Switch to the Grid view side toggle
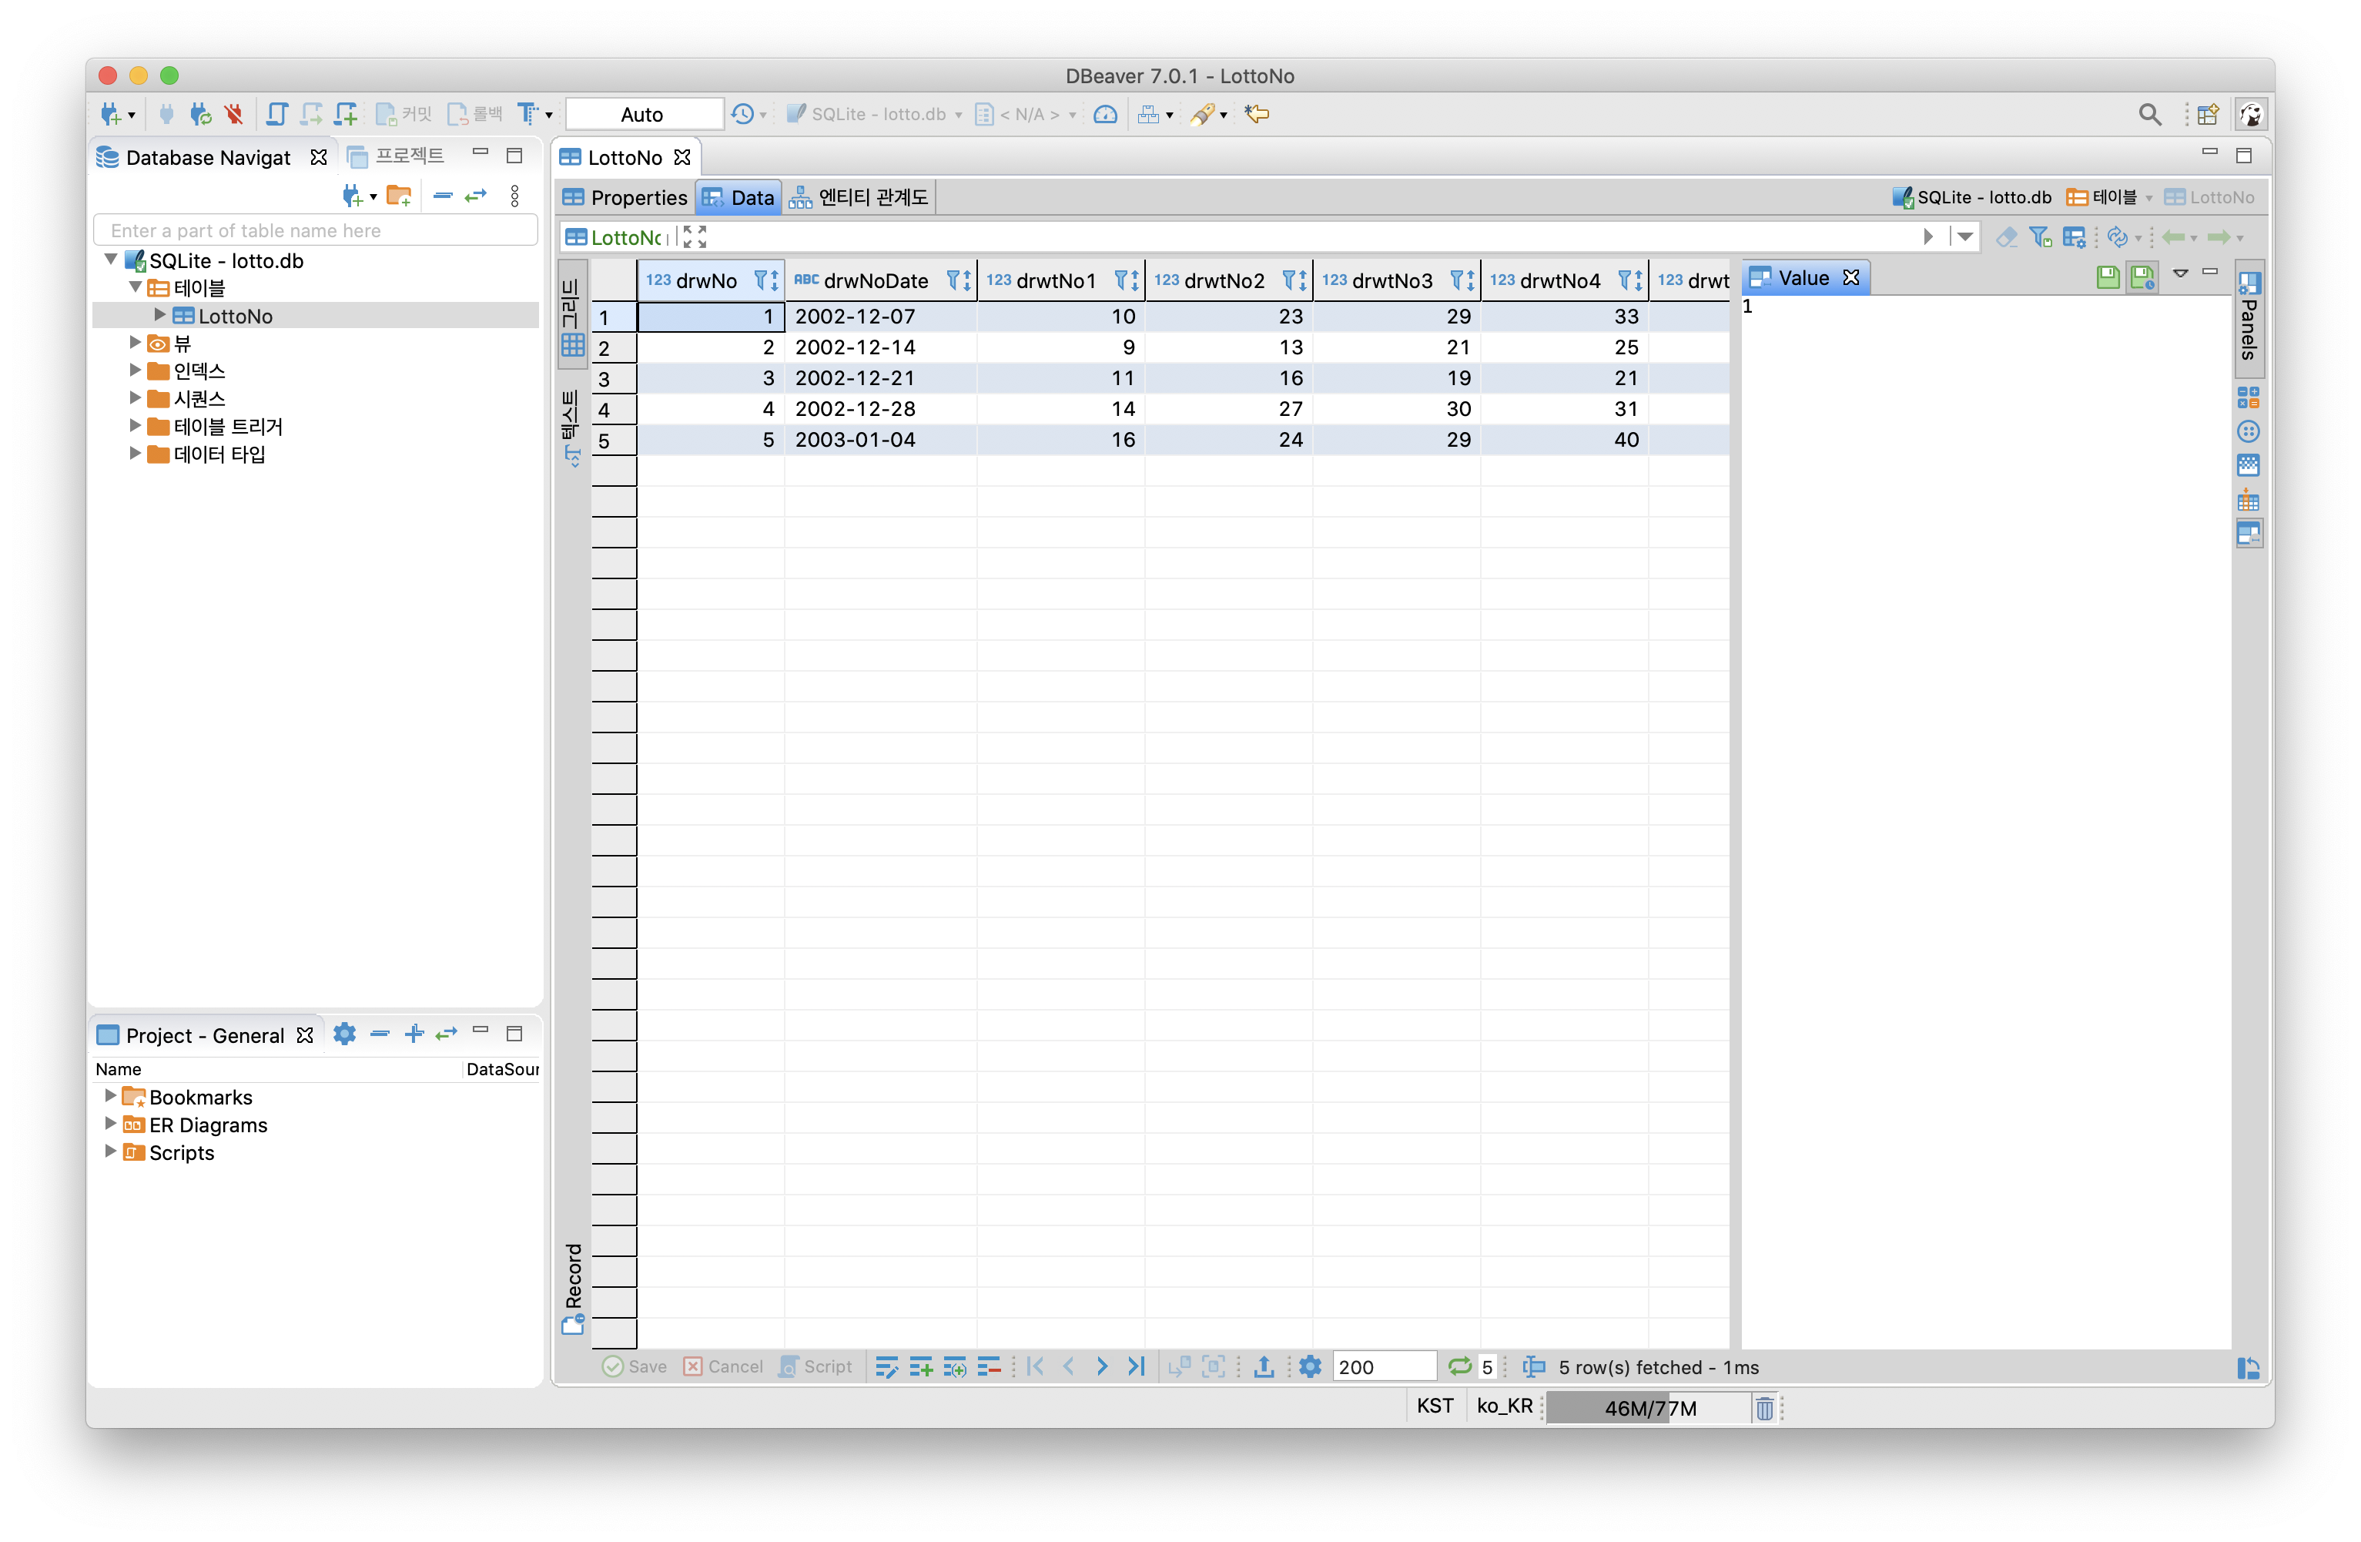The image size is (2361, 1542). (x=571, y=317)
